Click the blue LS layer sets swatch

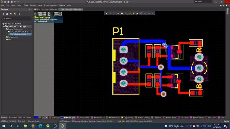[36, 118]
